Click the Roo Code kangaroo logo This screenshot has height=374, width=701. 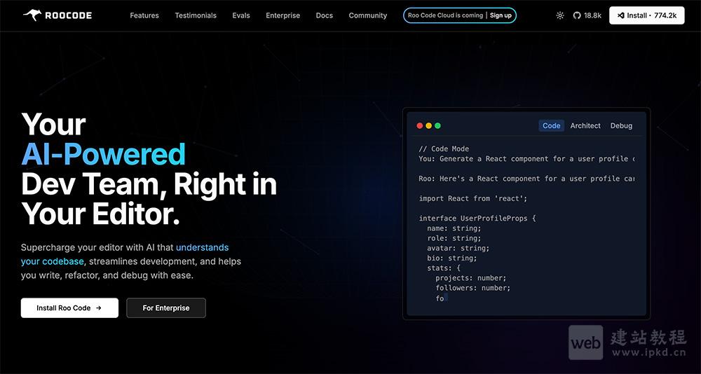[x=57, y=15]
